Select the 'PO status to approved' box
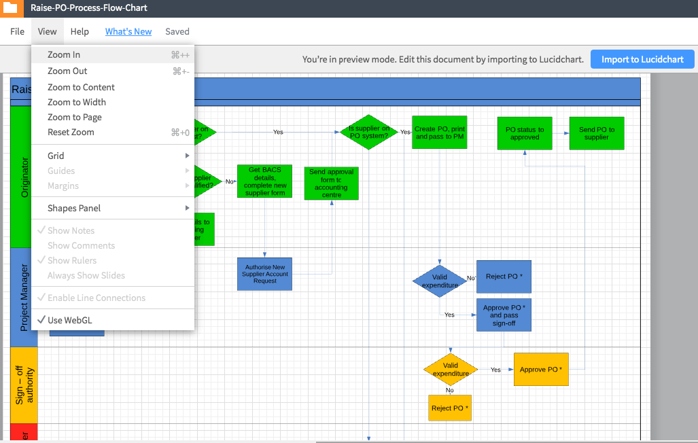The image size is (698, 443). point(525,133)
